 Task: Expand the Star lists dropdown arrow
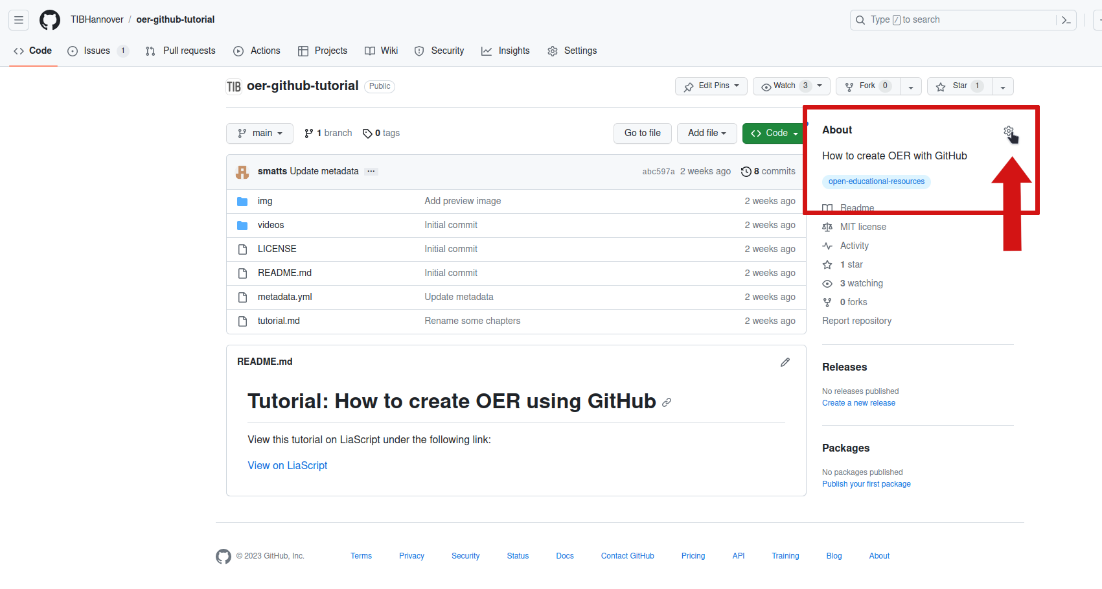click(x=1003, y=86)
